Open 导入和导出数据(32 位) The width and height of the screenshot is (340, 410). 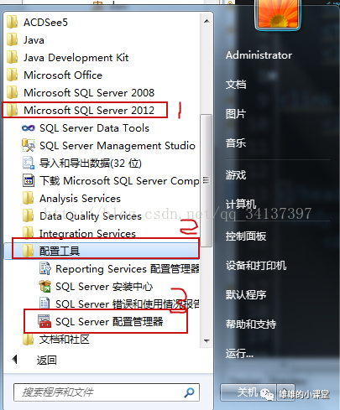point(91,163)
